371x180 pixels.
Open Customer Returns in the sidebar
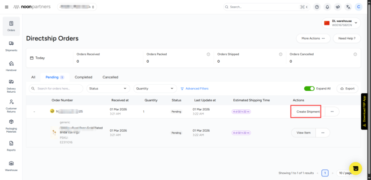pyautogui.click(x=11, y=106)
